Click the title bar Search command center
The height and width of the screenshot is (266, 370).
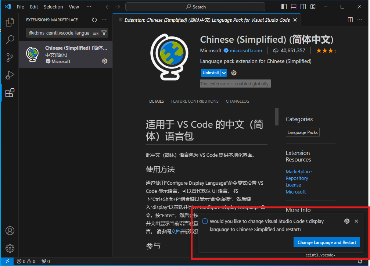[195, 7]
